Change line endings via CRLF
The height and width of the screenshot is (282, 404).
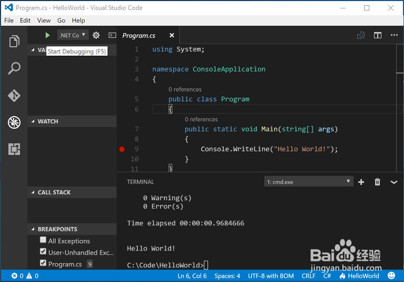308,276
